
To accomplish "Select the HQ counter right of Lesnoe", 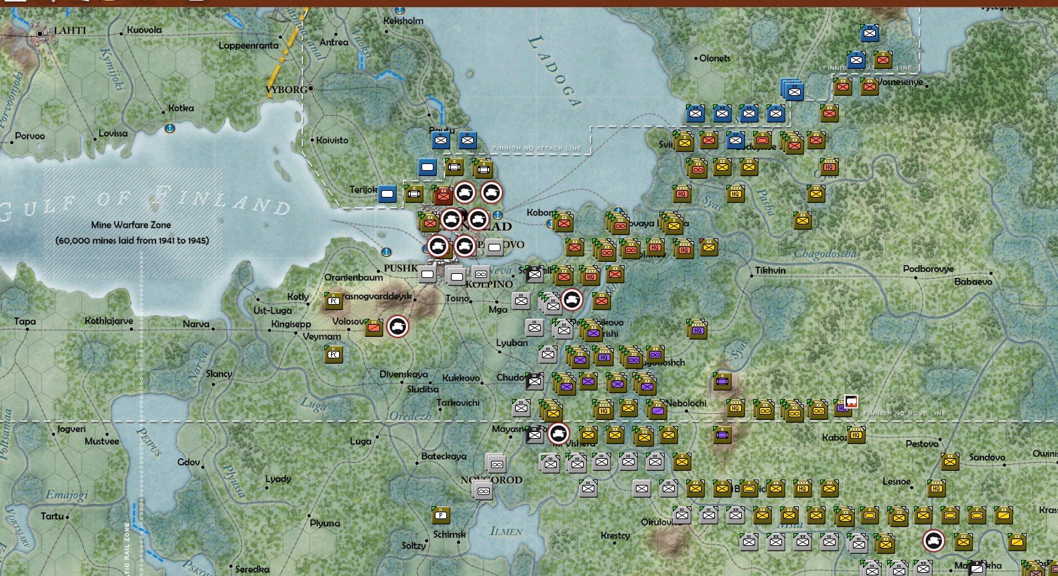I will [937, 488].
